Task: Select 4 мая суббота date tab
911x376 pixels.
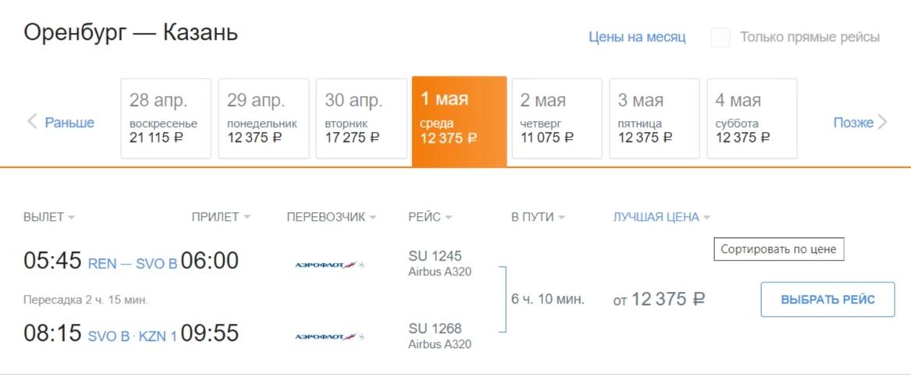Action: click(752, 119)
